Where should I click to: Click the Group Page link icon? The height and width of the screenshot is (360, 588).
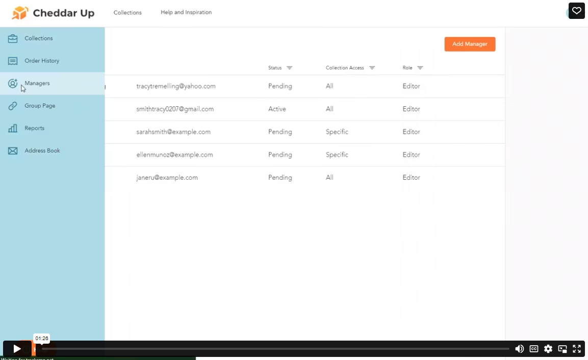(13, 106)
